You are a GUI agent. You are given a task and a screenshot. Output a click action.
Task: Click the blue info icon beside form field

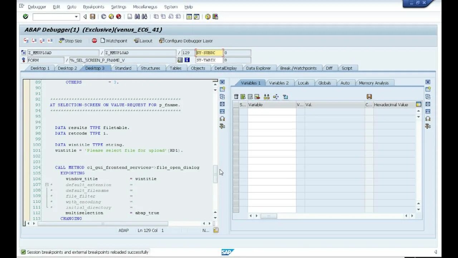[187, 60]
